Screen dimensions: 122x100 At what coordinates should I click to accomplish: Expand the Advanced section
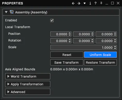coord(28,92)
